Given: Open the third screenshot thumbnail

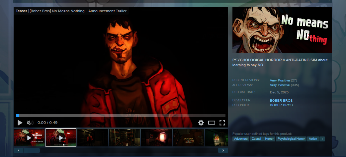Looking at the screenshot, I should (93, 137).
